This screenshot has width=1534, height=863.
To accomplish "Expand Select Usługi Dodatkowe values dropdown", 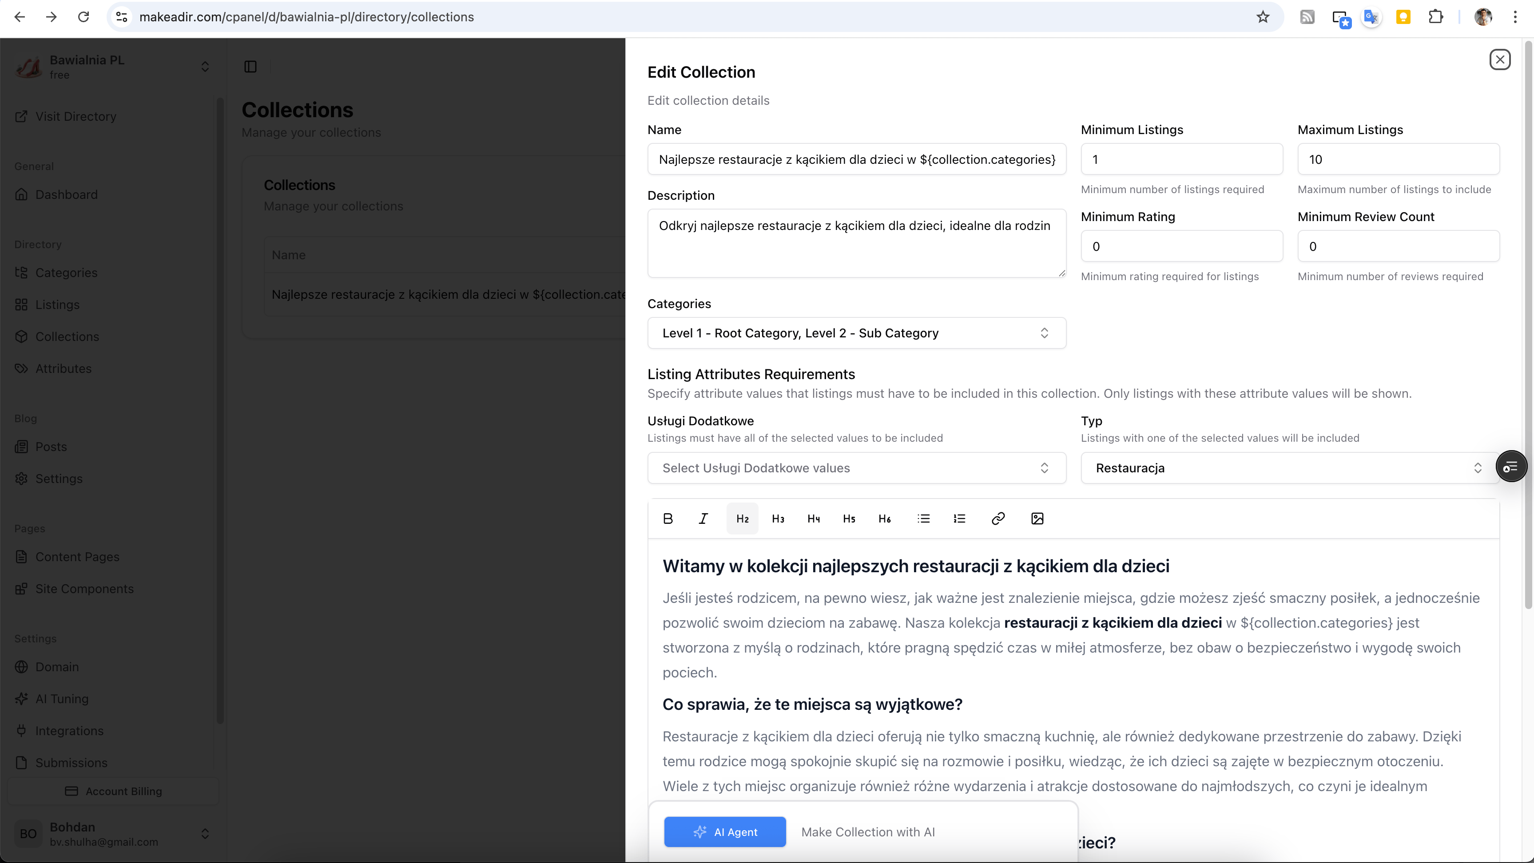I will coord(856,468).
